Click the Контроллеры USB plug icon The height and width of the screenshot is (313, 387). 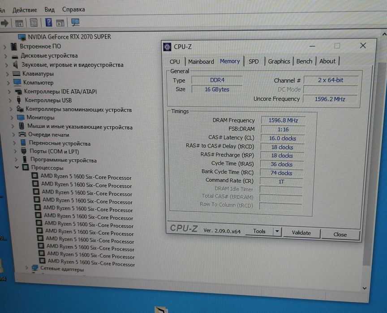19,100
